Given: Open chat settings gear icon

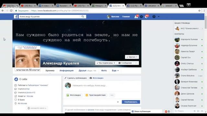Looking at the screenshot, I should 194,111.
